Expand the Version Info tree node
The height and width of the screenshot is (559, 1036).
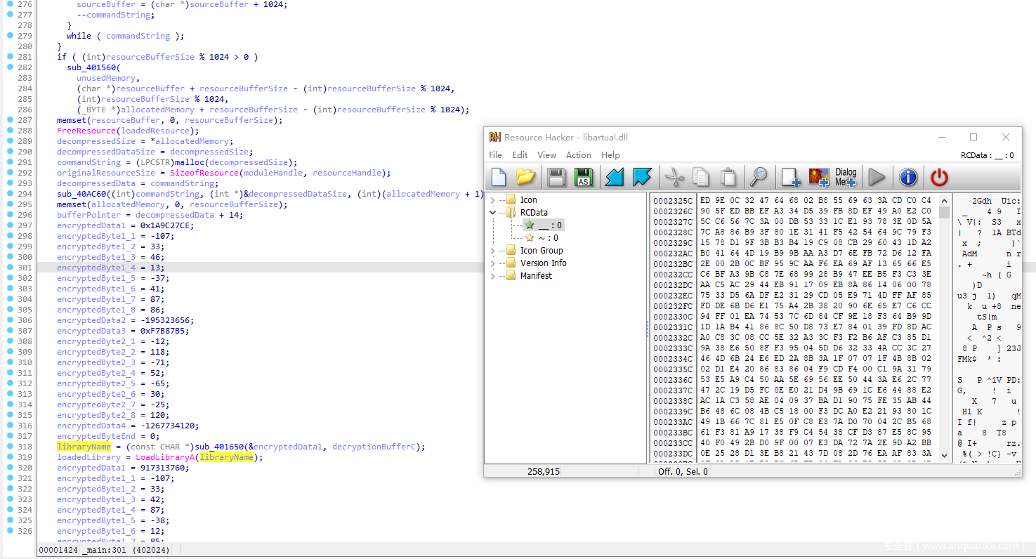pos(493,263)
